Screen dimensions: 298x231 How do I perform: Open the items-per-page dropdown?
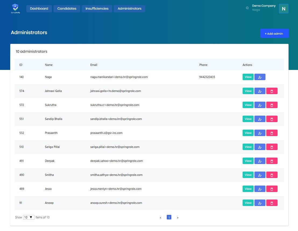(x=29, y=217)
